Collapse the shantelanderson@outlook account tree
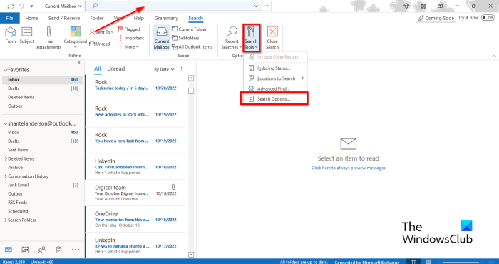Image resolution: width=499 pixels, height=264 pixels. pos(5,123)
